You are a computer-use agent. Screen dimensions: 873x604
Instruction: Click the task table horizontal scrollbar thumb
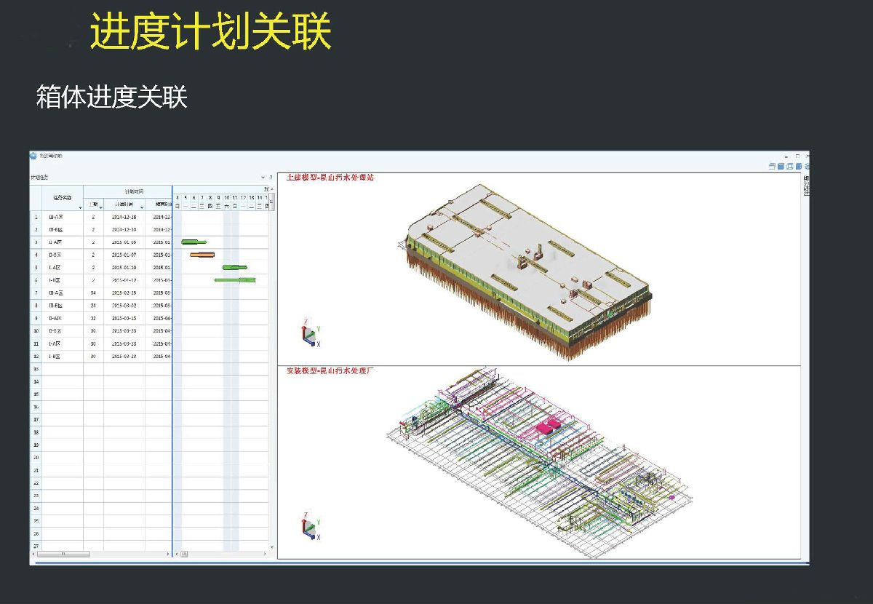pos(63,554)
